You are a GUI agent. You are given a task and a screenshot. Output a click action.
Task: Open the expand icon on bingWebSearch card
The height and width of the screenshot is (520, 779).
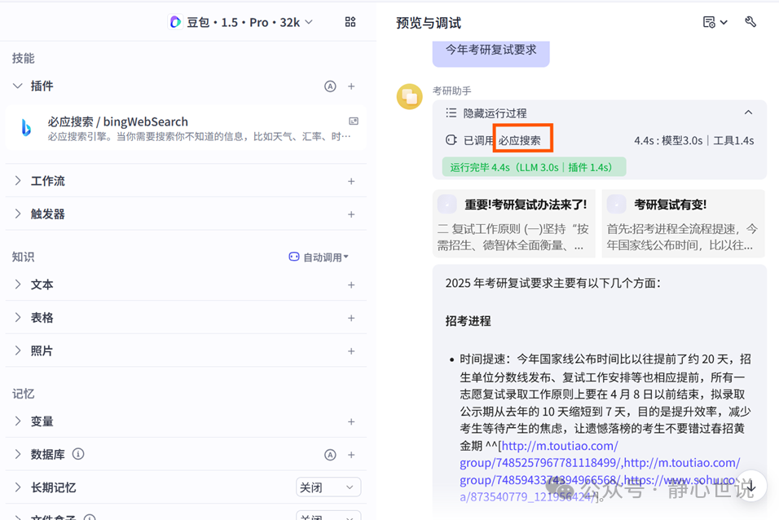click(x=354, y=120)
